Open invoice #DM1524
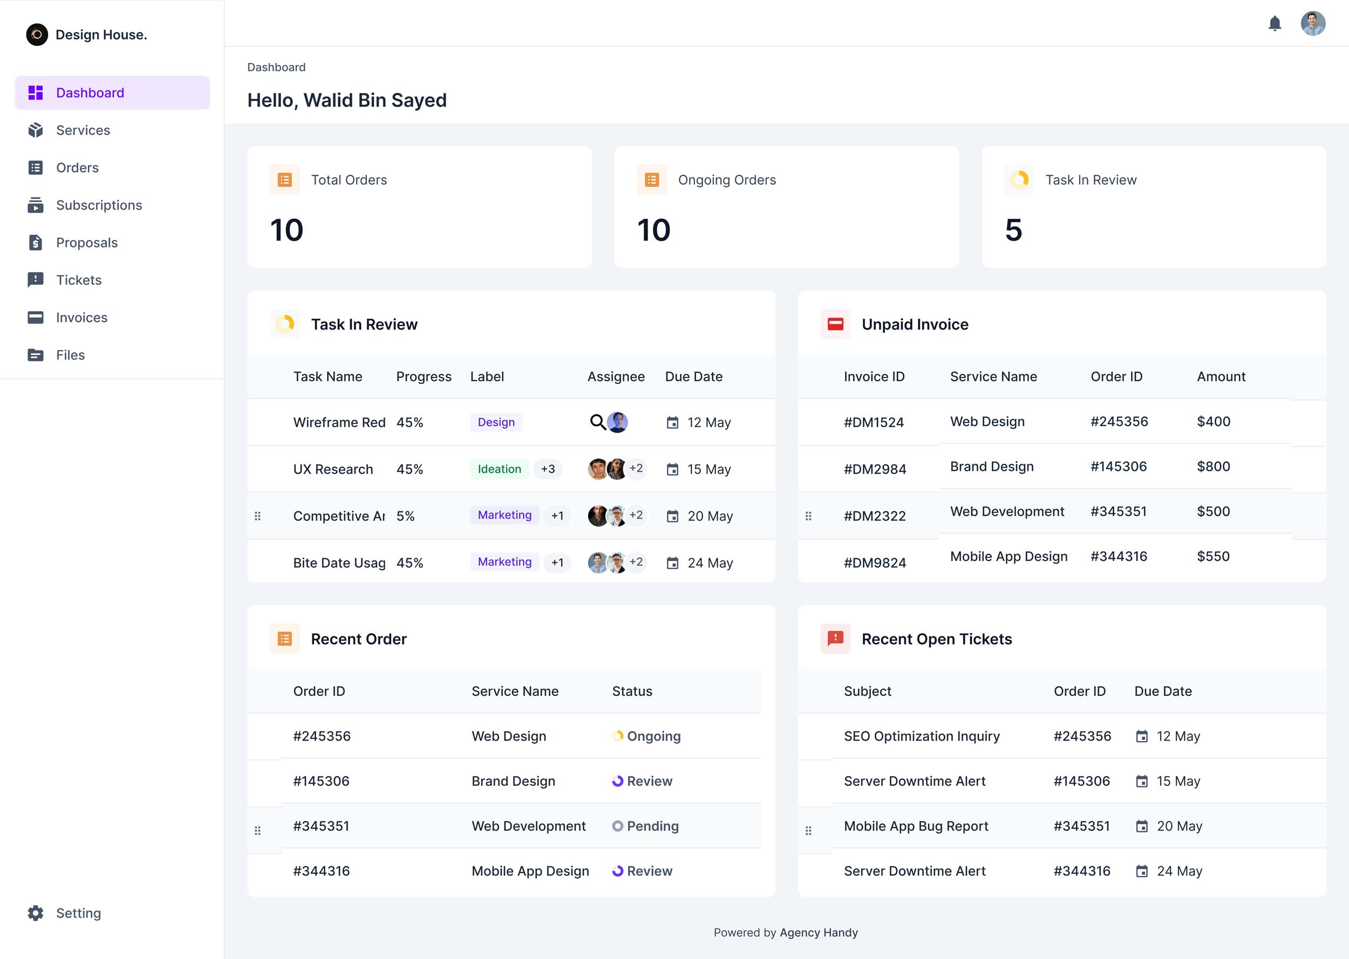The height and width of the screenshot is (959, 1349). (x=874, y=422)
